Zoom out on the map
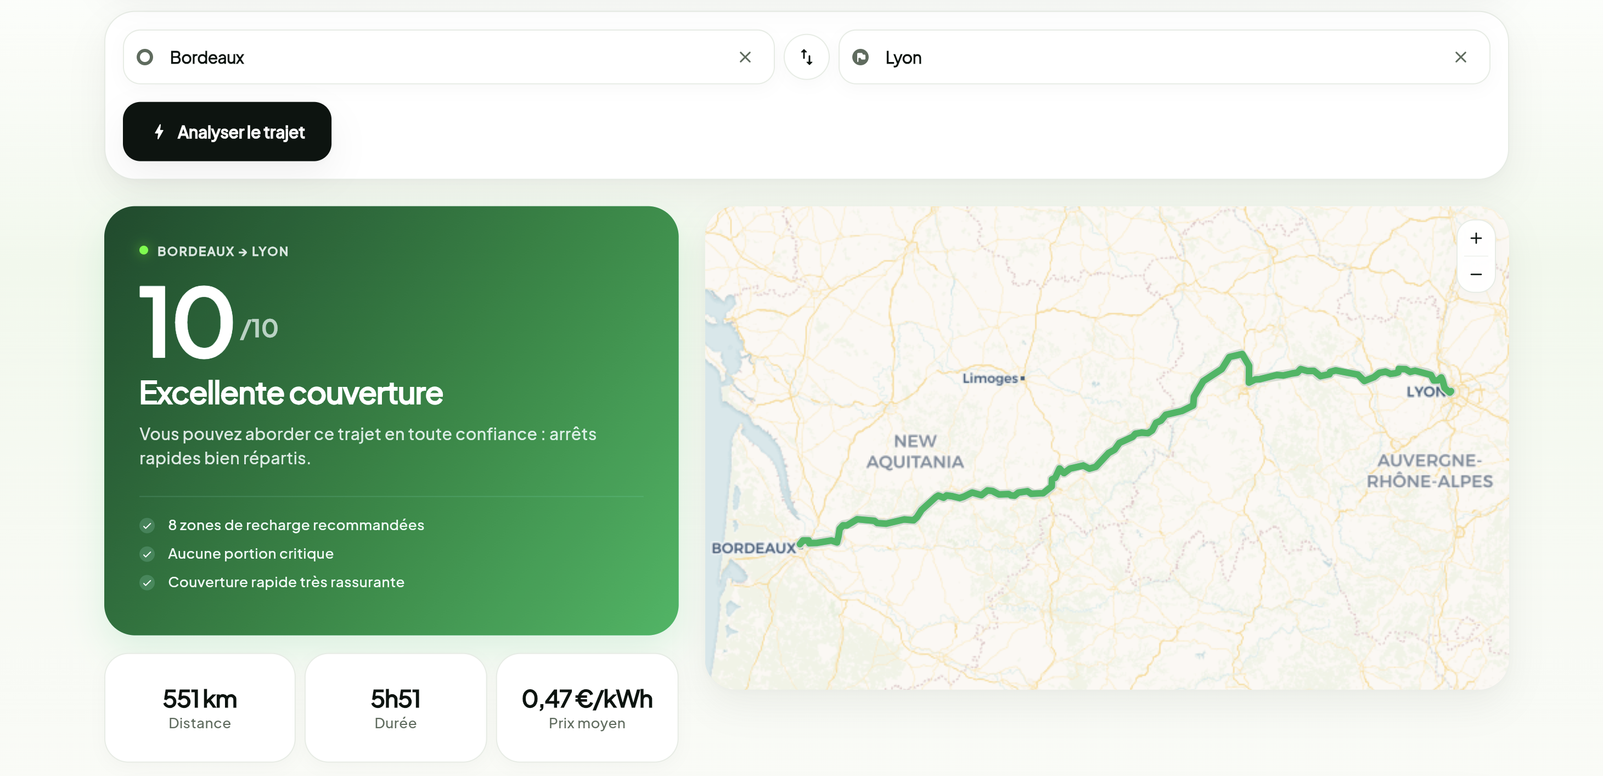 (1476, 274)
